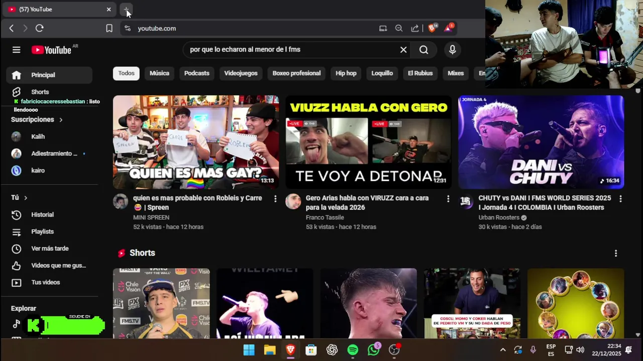Image resolution: width=643 pixels, height=361 pixels.
Task: Close the YouTube tab
Action: pyautogui.click(x=109, y=10)
